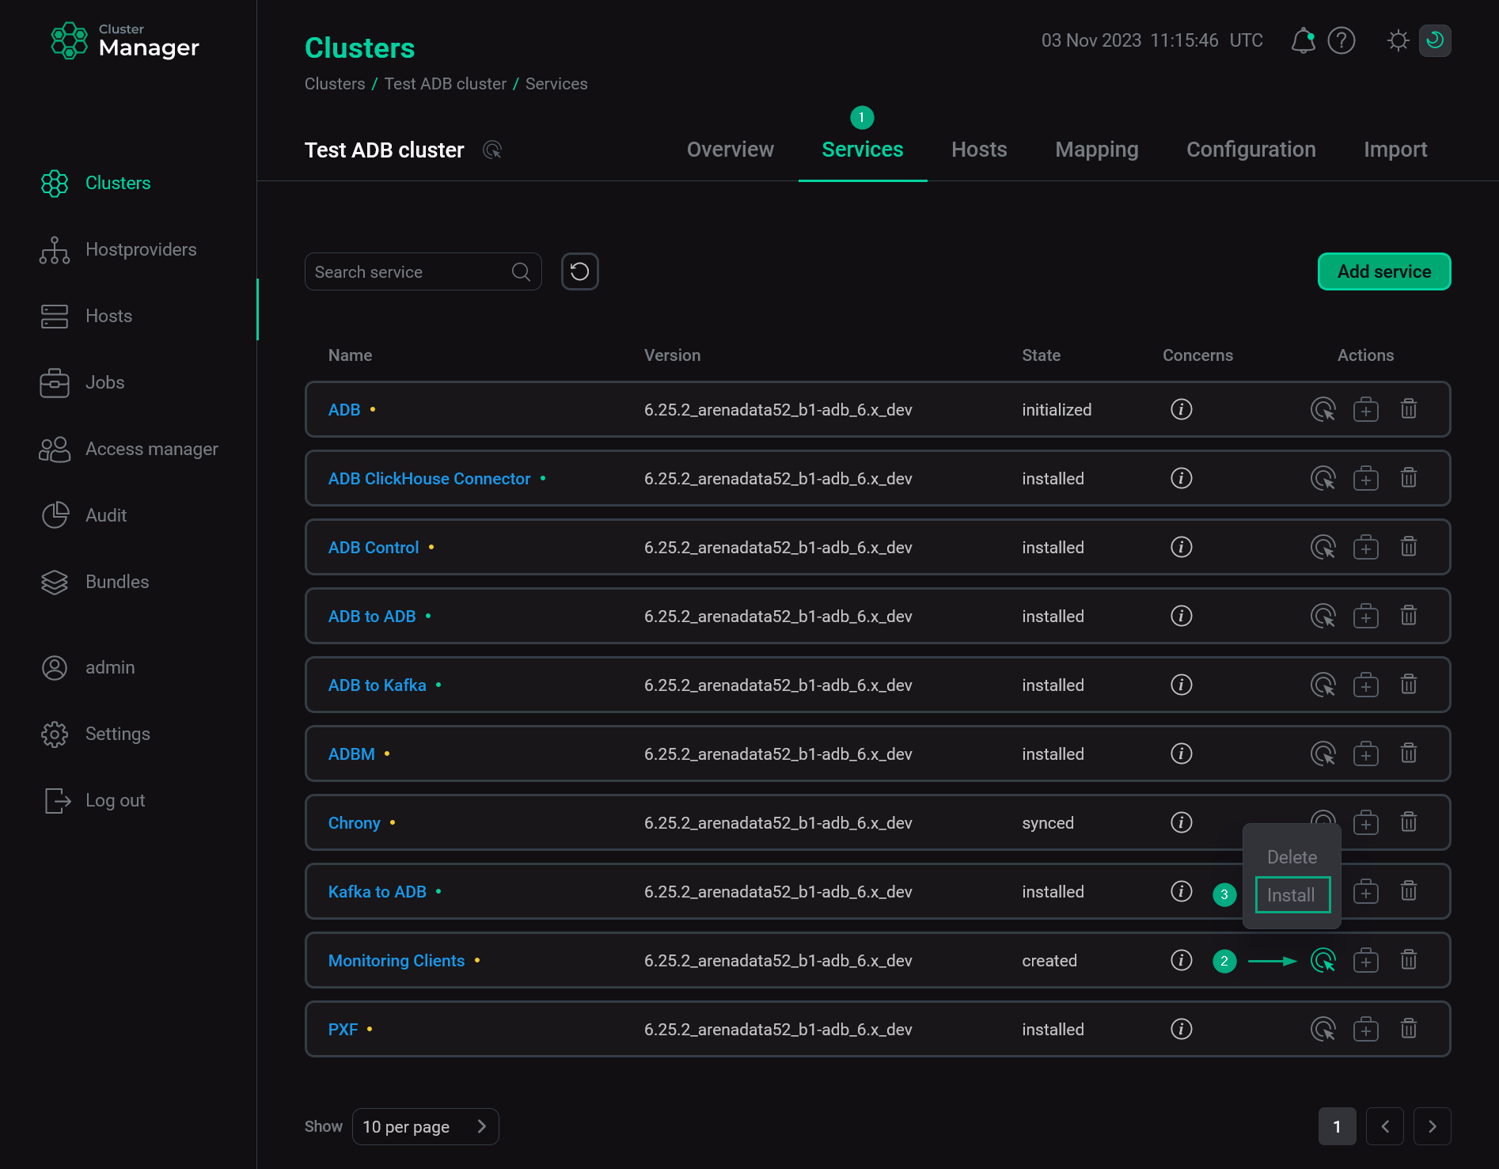Switch to the Overview tab

[x=731, y=150]
